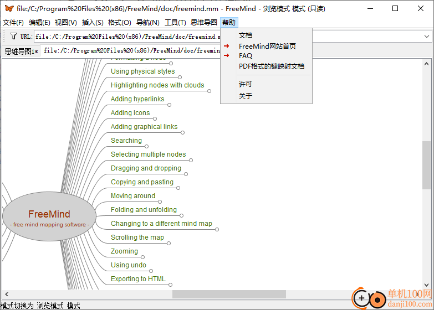Screen dimensions: 434x310
Task: Switch to the 思维导图1* tab
Action: [x=21, y=51]
